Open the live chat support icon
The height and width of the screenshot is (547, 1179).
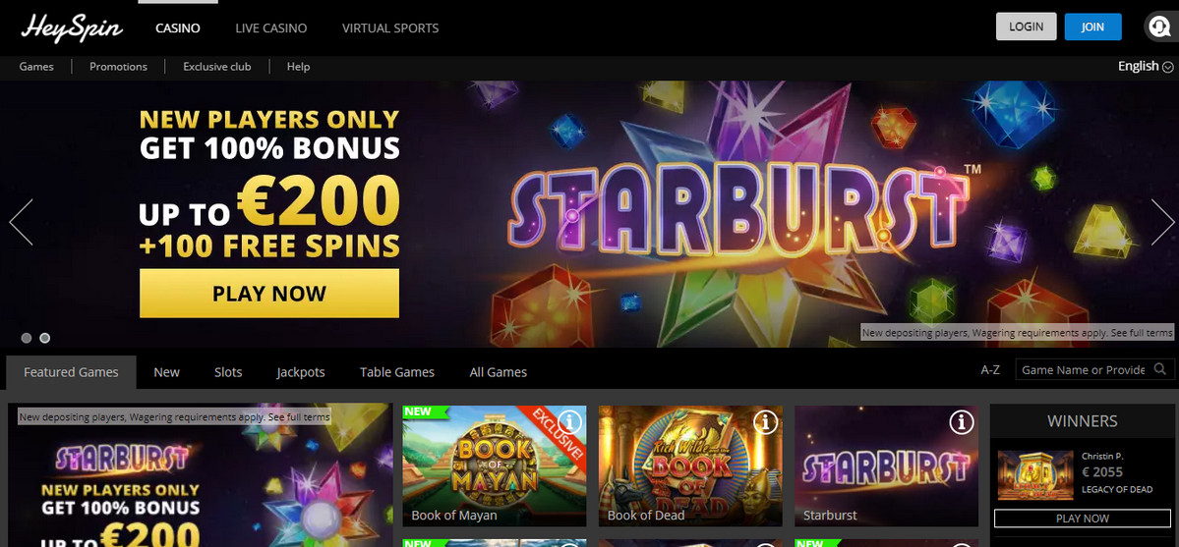1158,27
